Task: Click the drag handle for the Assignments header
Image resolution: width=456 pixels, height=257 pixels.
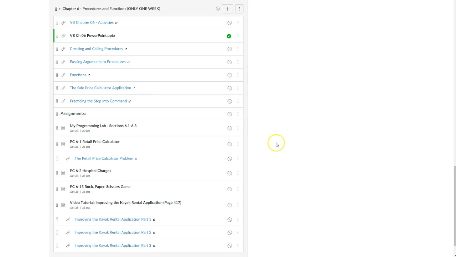Action: pos(57,114)
